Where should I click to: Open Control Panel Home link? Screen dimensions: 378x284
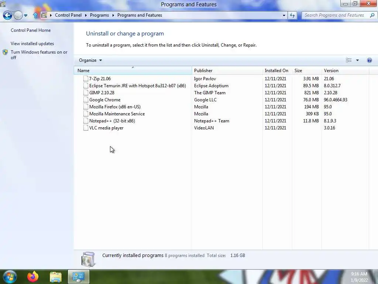(x=31, y=30)
